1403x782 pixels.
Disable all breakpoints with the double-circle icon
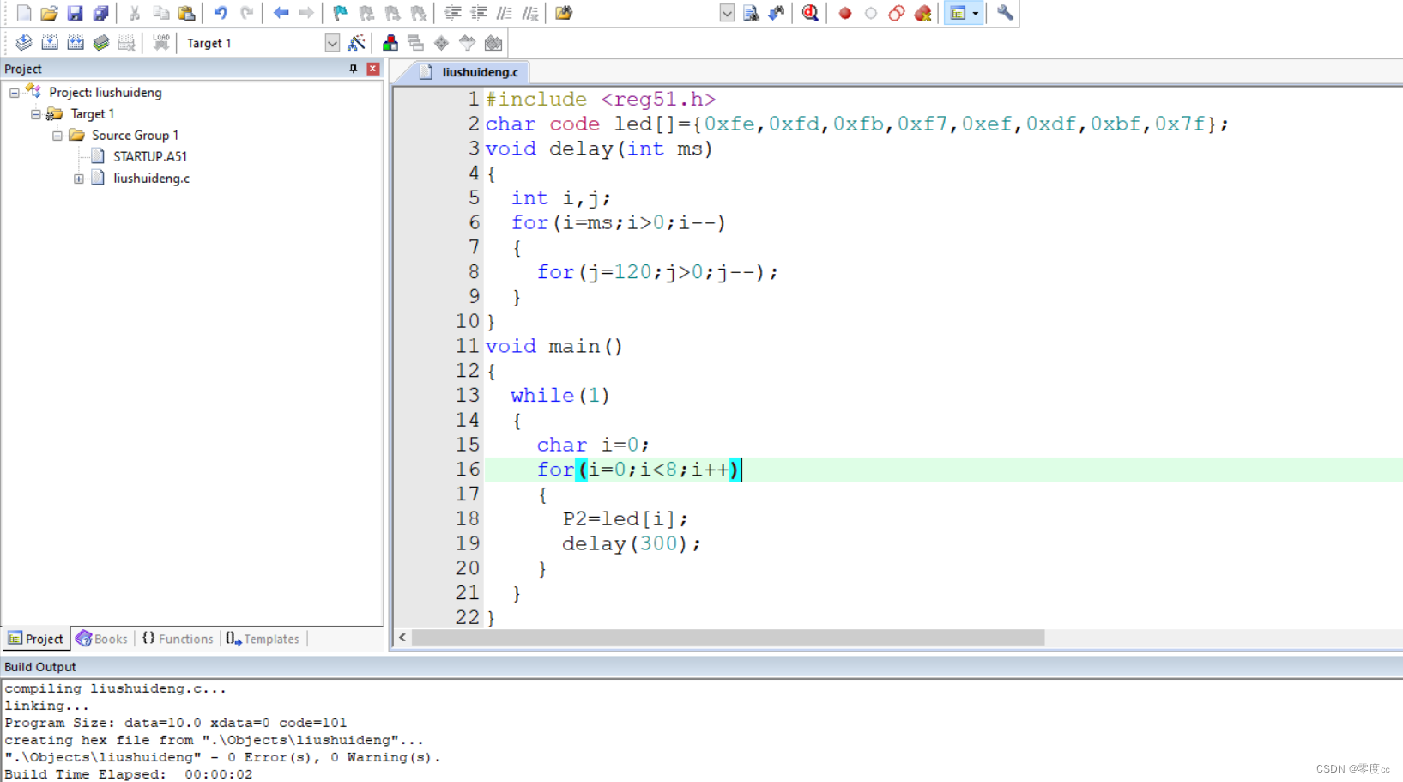(897, 13)
